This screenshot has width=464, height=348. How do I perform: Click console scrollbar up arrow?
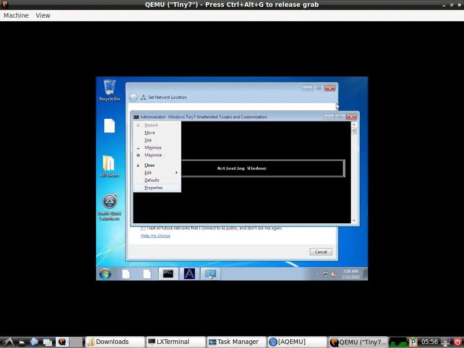pos(353,125)
